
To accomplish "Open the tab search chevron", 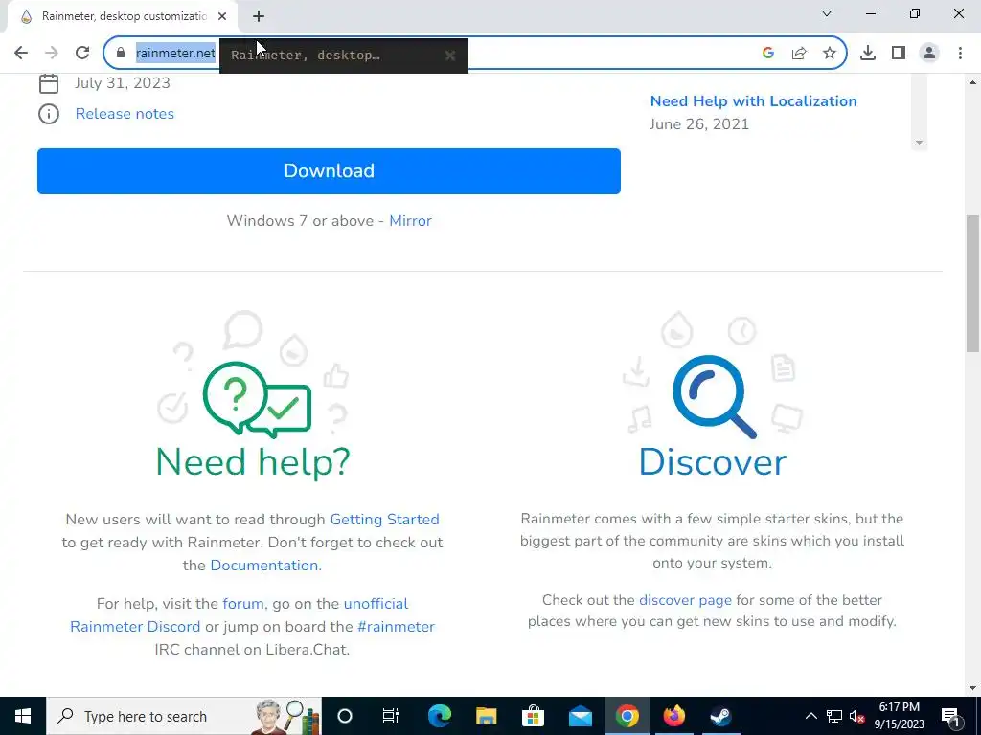I will (827, 13).
